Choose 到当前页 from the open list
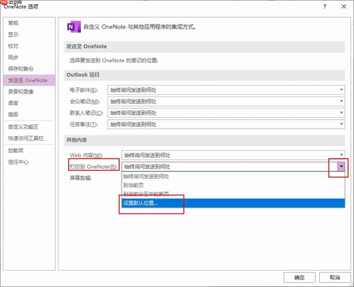The width and height of the screenshot is (354, 287). point(233,185)
